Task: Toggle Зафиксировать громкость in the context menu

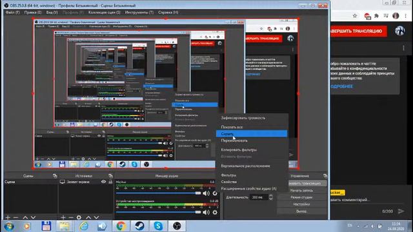Action: click(243, 118)
